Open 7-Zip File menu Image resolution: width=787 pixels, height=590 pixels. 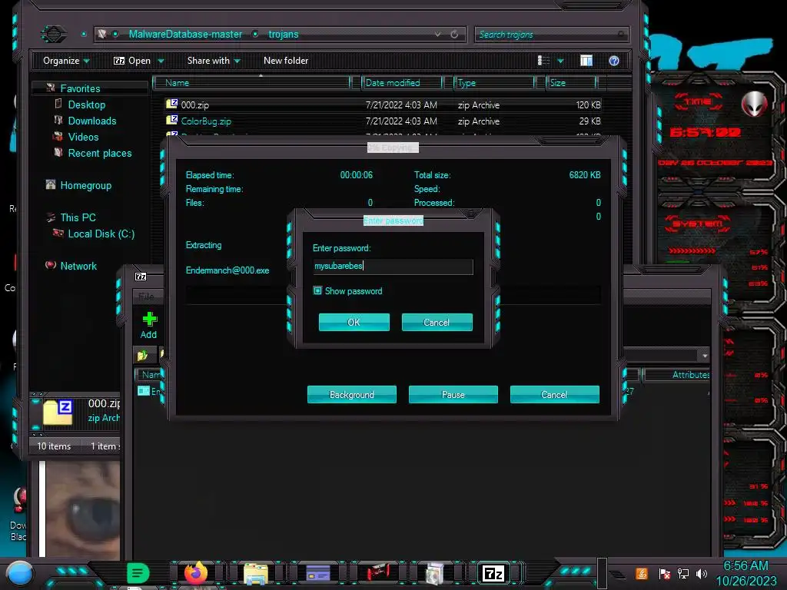[145, 296]
